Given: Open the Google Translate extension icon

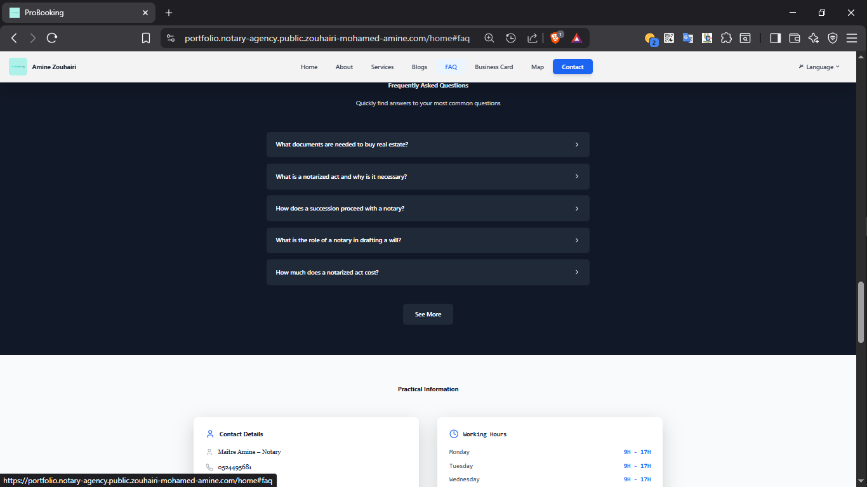Looking at the screenshot, I should point(688,38).
